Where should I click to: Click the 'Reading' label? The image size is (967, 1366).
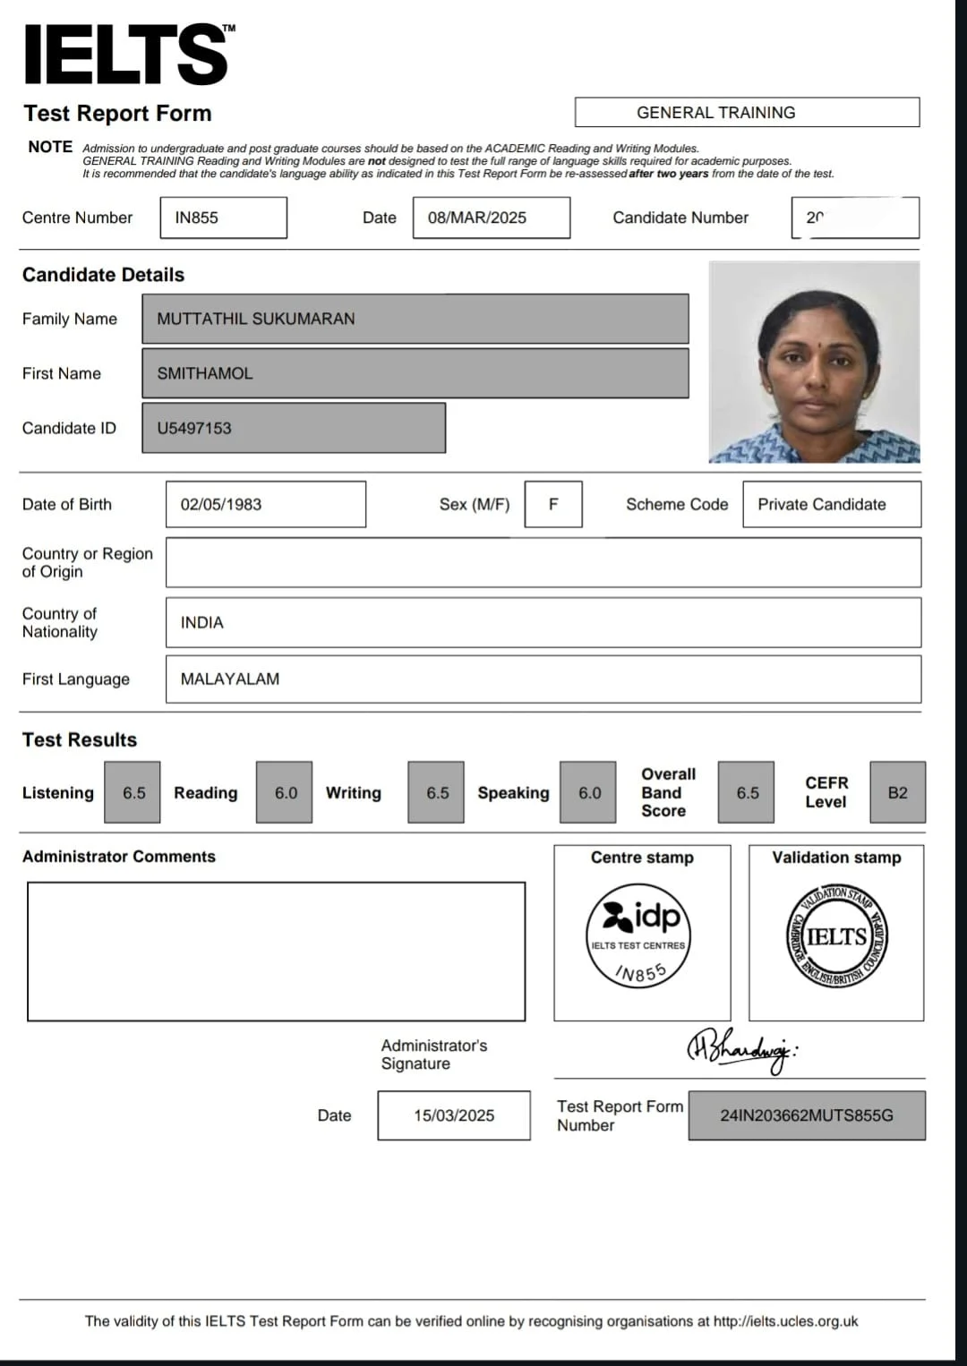[206, 792]
